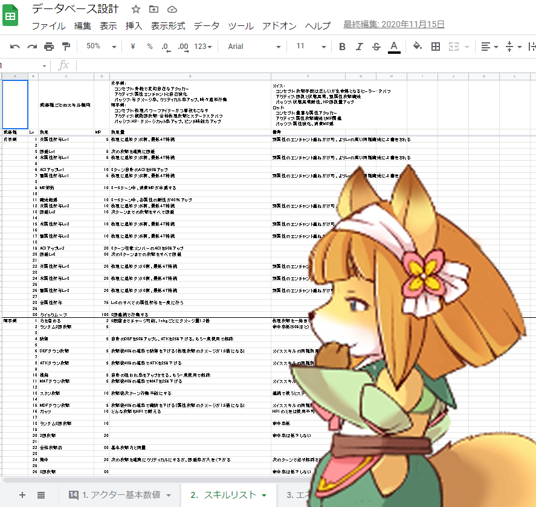
Task: Increase decimal places
Action: coord(183,47)
